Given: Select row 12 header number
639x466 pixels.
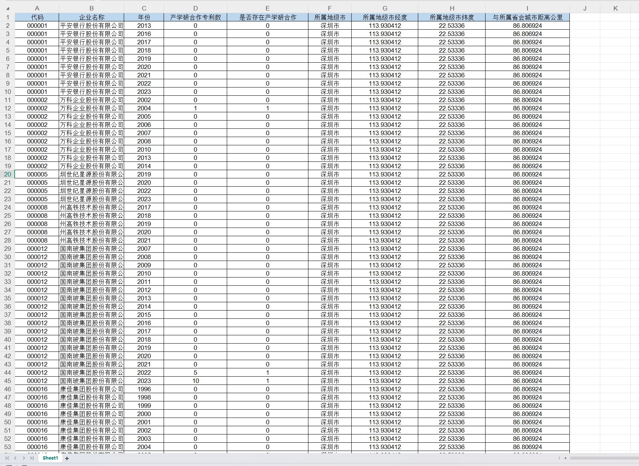Looking at the screenshot, I should pyautogui.click(x=8, y=108).
